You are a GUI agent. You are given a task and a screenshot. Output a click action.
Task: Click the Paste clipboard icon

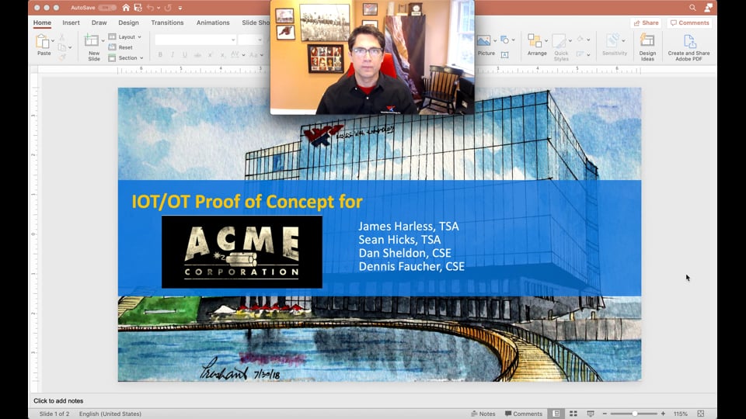click(42, 41)
